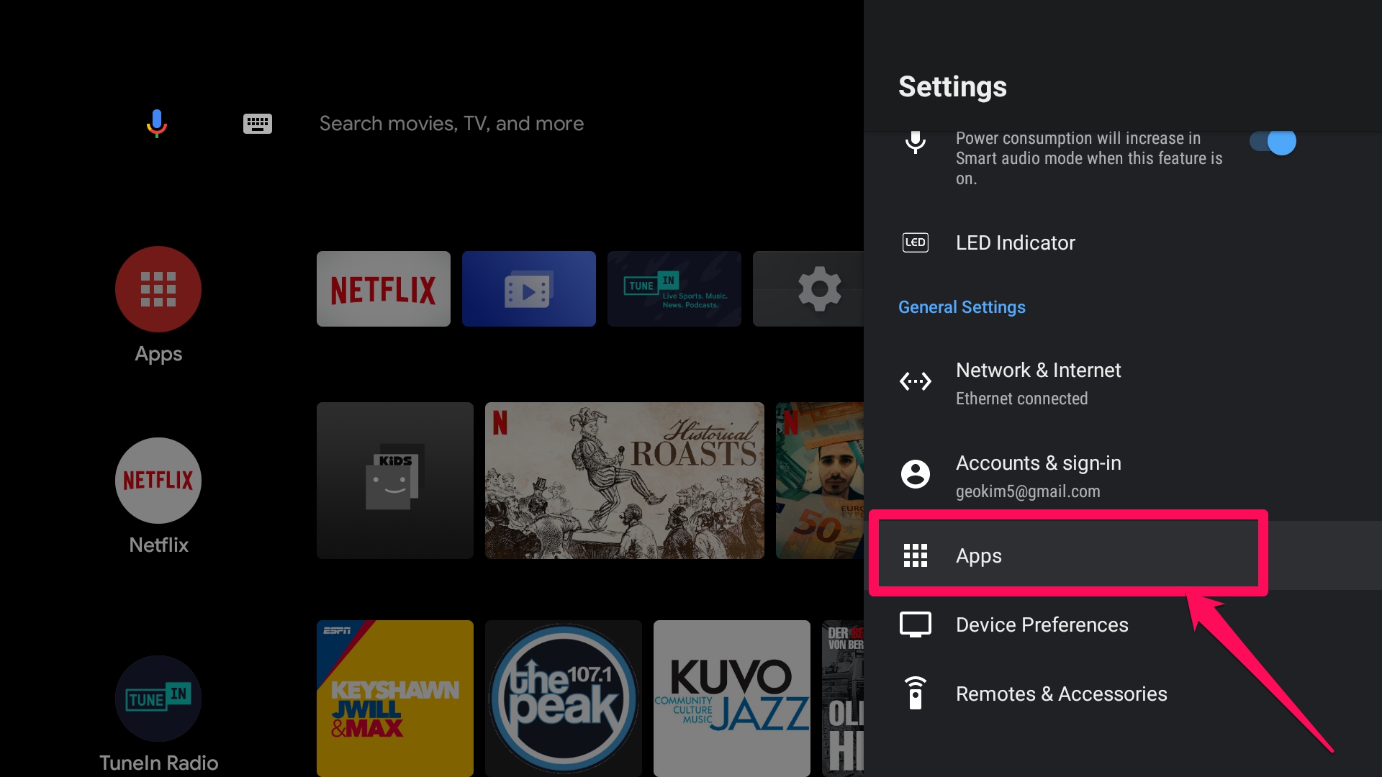Viewport: 1382px width, 777px height.
Task: Click the Netflix label under the channel icon
Action: (x=158, y=545)
